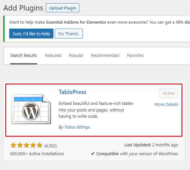Image resolution: width=190 pixels, height=170 pixels.
Task: Switch to the Popular tab
Action: point(76,56)
